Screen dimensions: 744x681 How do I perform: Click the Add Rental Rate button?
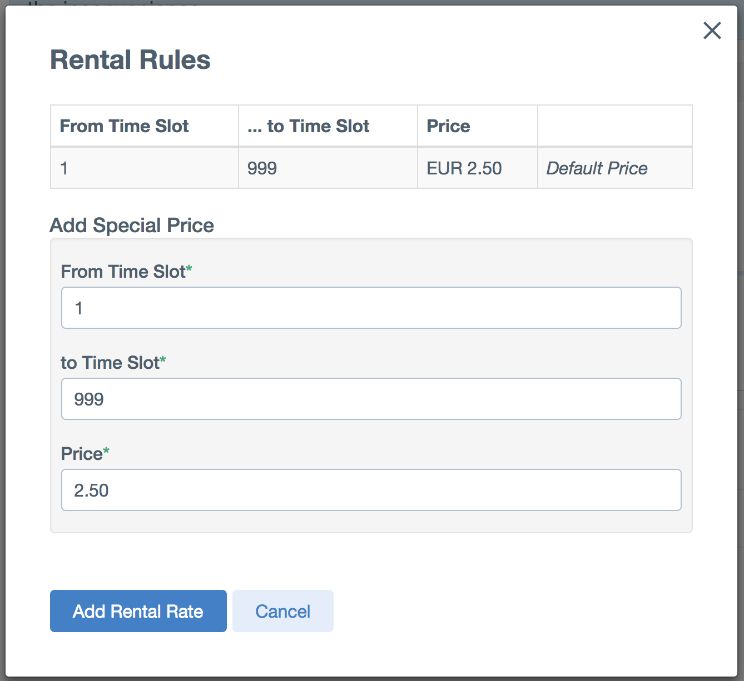pos(138,611)
